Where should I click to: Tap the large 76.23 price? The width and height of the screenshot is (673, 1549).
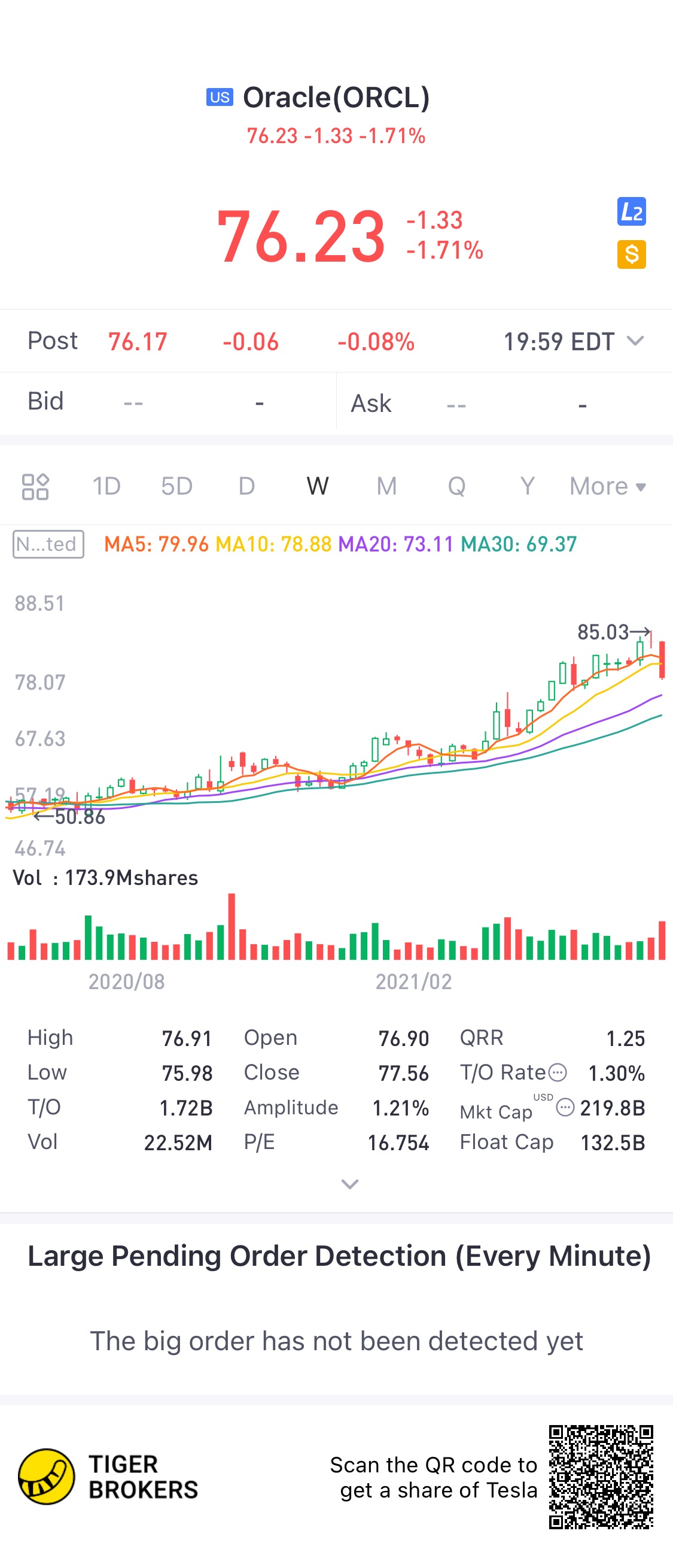pyautogui.click(x=301, y=237)
